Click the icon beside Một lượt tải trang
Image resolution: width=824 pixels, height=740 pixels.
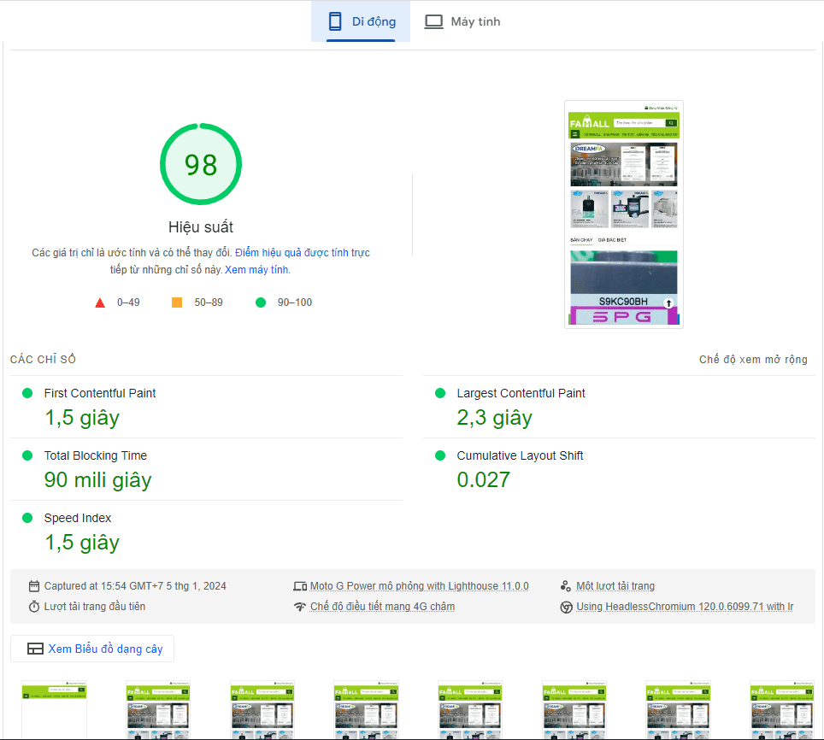566,586
